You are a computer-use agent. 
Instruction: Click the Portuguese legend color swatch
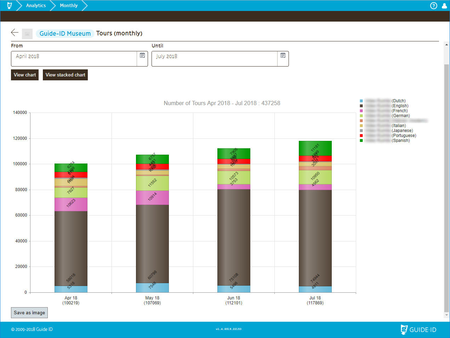(x=361, y=136)
